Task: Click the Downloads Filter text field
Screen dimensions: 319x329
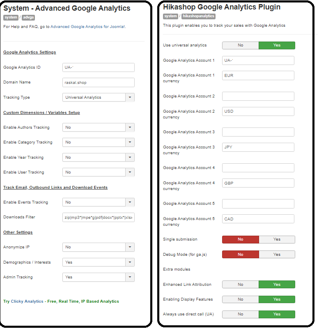Action: click(99, 217)
